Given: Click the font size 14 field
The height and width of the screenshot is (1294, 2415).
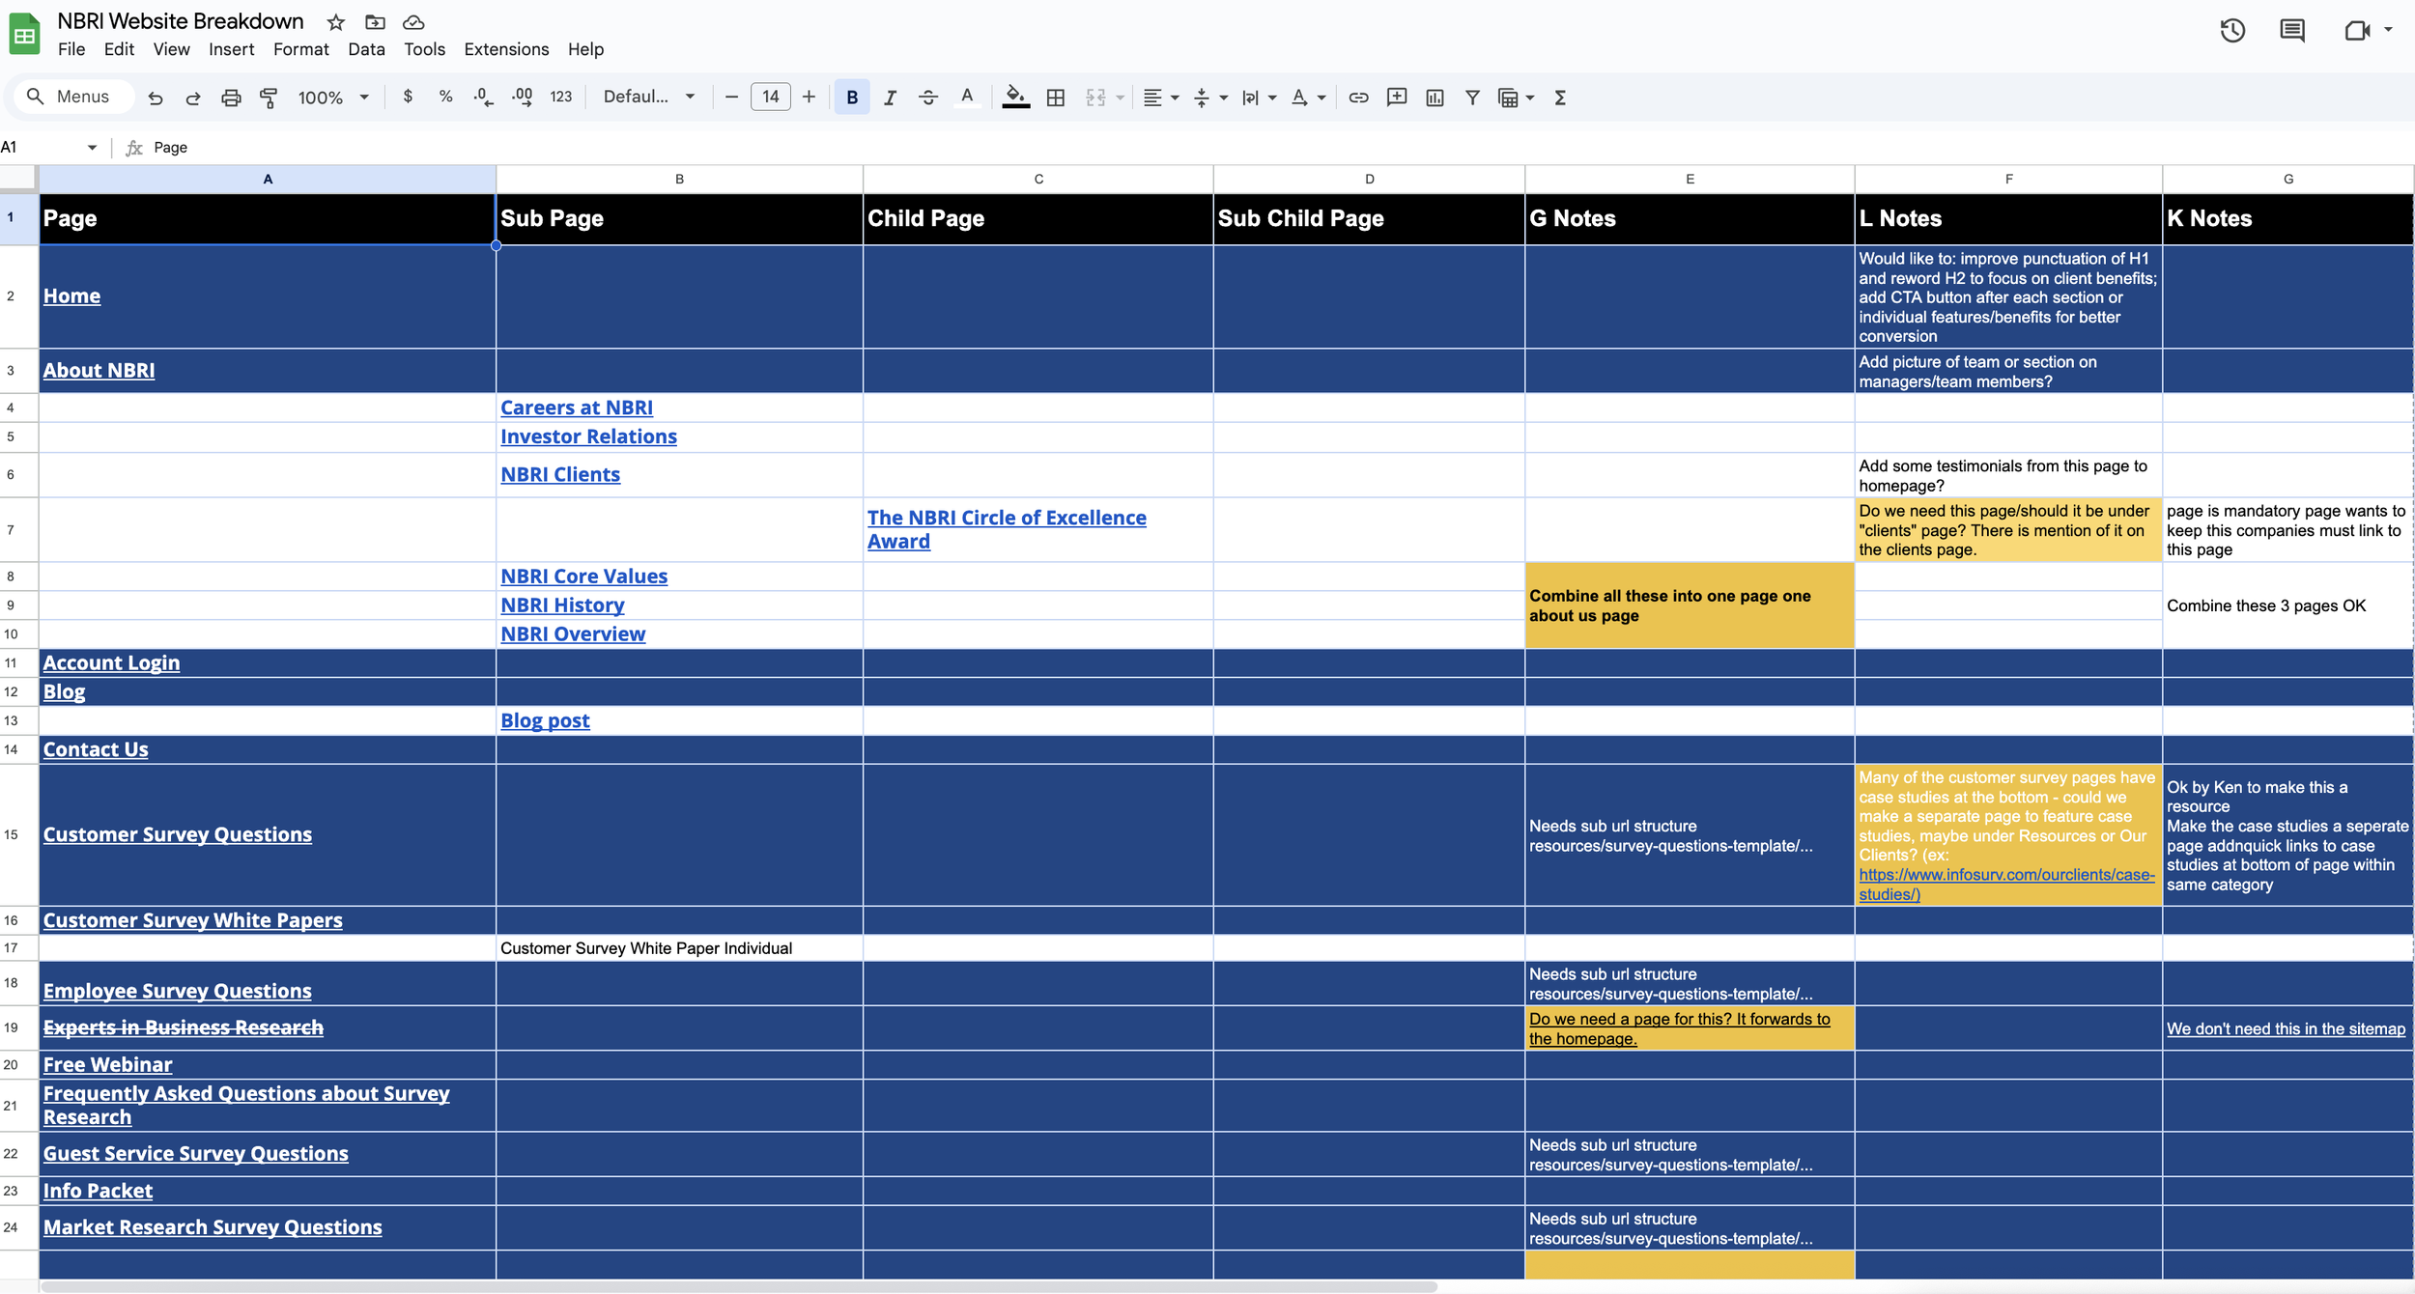Looking at the screenshot, I should tap(770, 97).
